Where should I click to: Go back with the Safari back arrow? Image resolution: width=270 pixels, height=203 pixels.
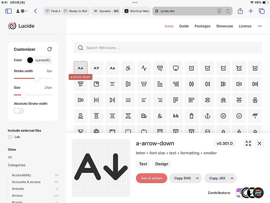pyautogui.click(x=36, y=11)
